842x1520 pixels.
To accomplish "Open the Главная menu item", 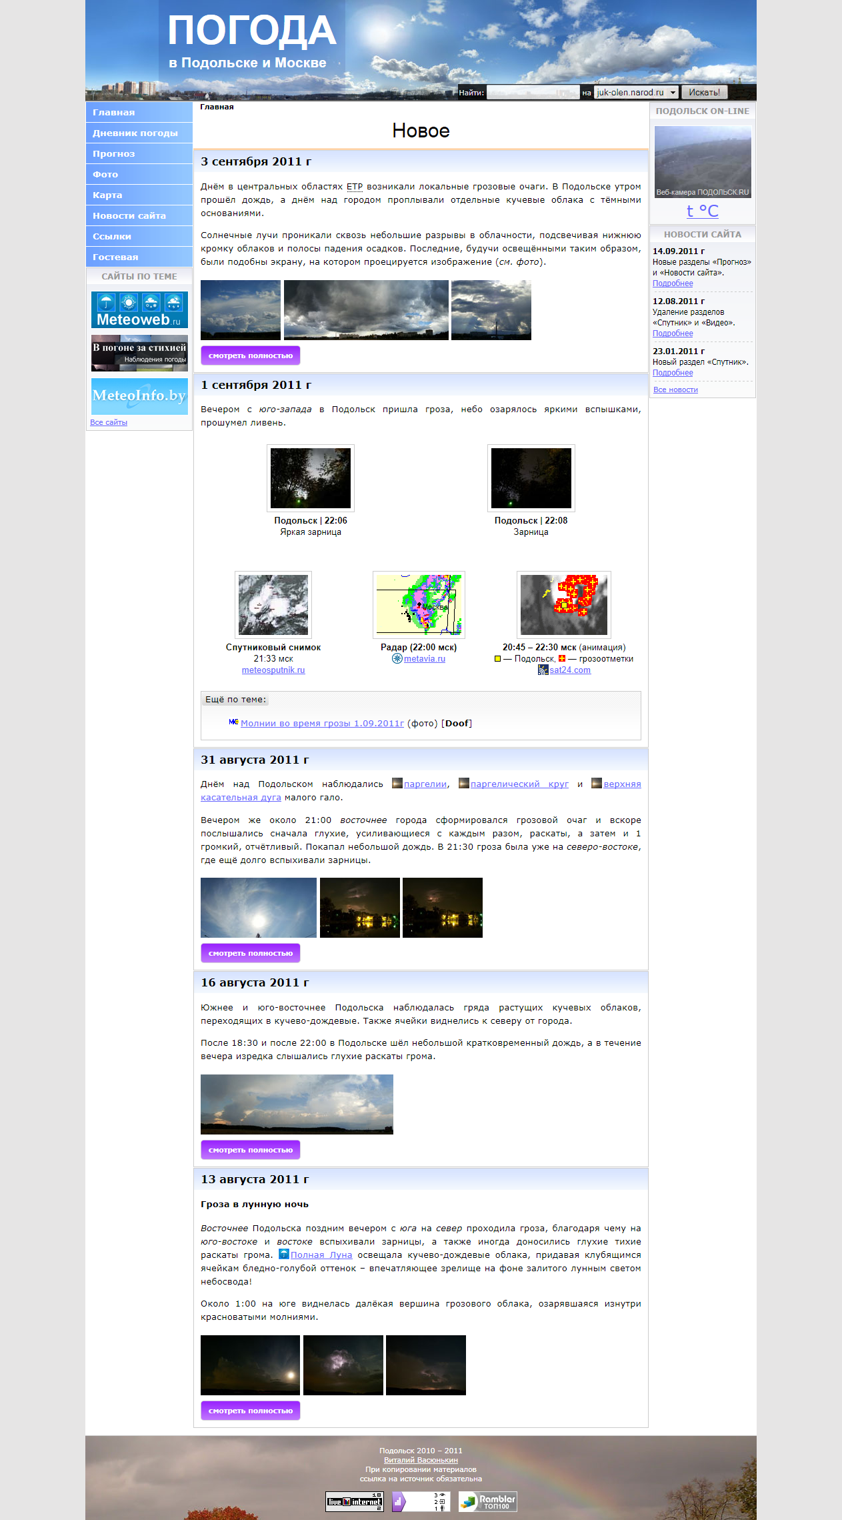I will [x=139, y=112].
